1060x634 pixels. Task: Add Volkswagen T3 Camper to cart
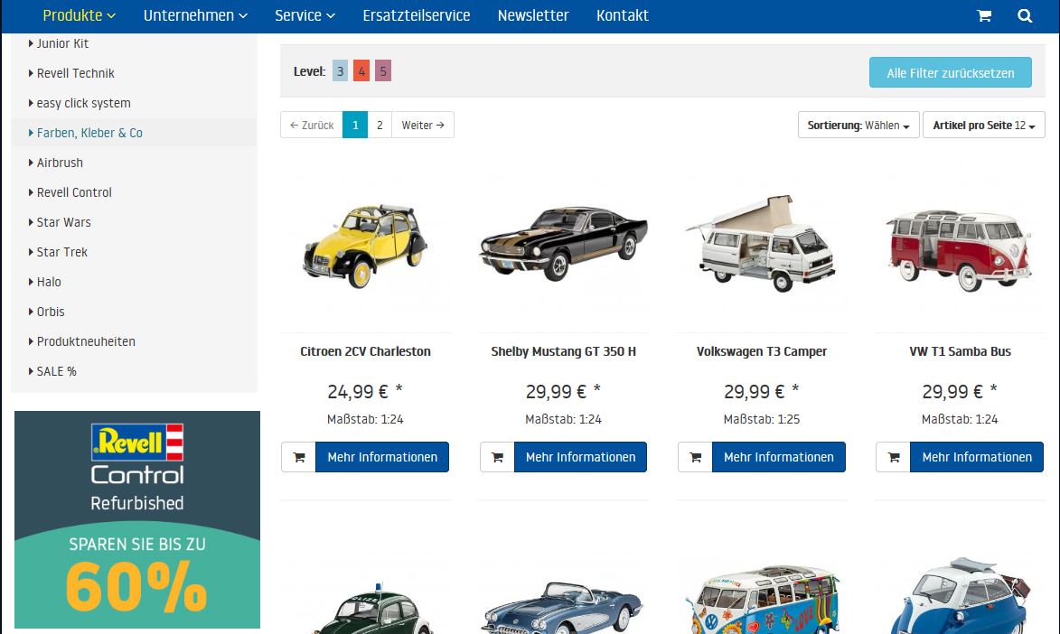pyautogui.click(x=695, y=457)
